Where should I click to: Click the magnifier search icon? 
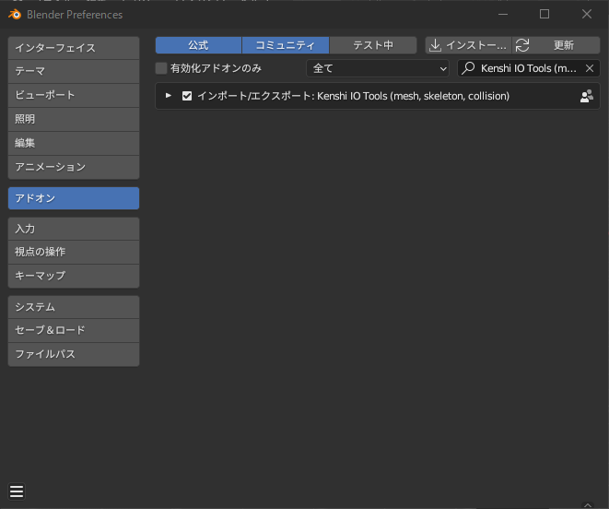pyautogui.click(x=468, y=68)
